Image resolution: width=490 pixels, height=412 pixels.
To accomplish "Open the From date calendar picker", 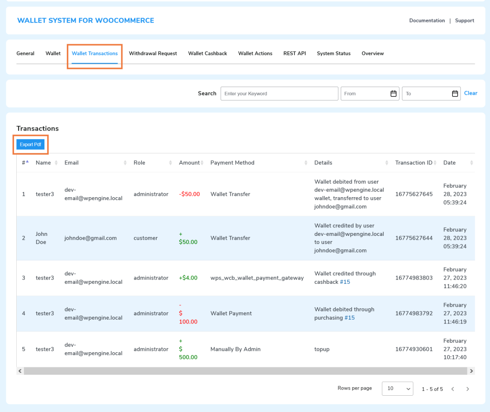I will 393,93.
